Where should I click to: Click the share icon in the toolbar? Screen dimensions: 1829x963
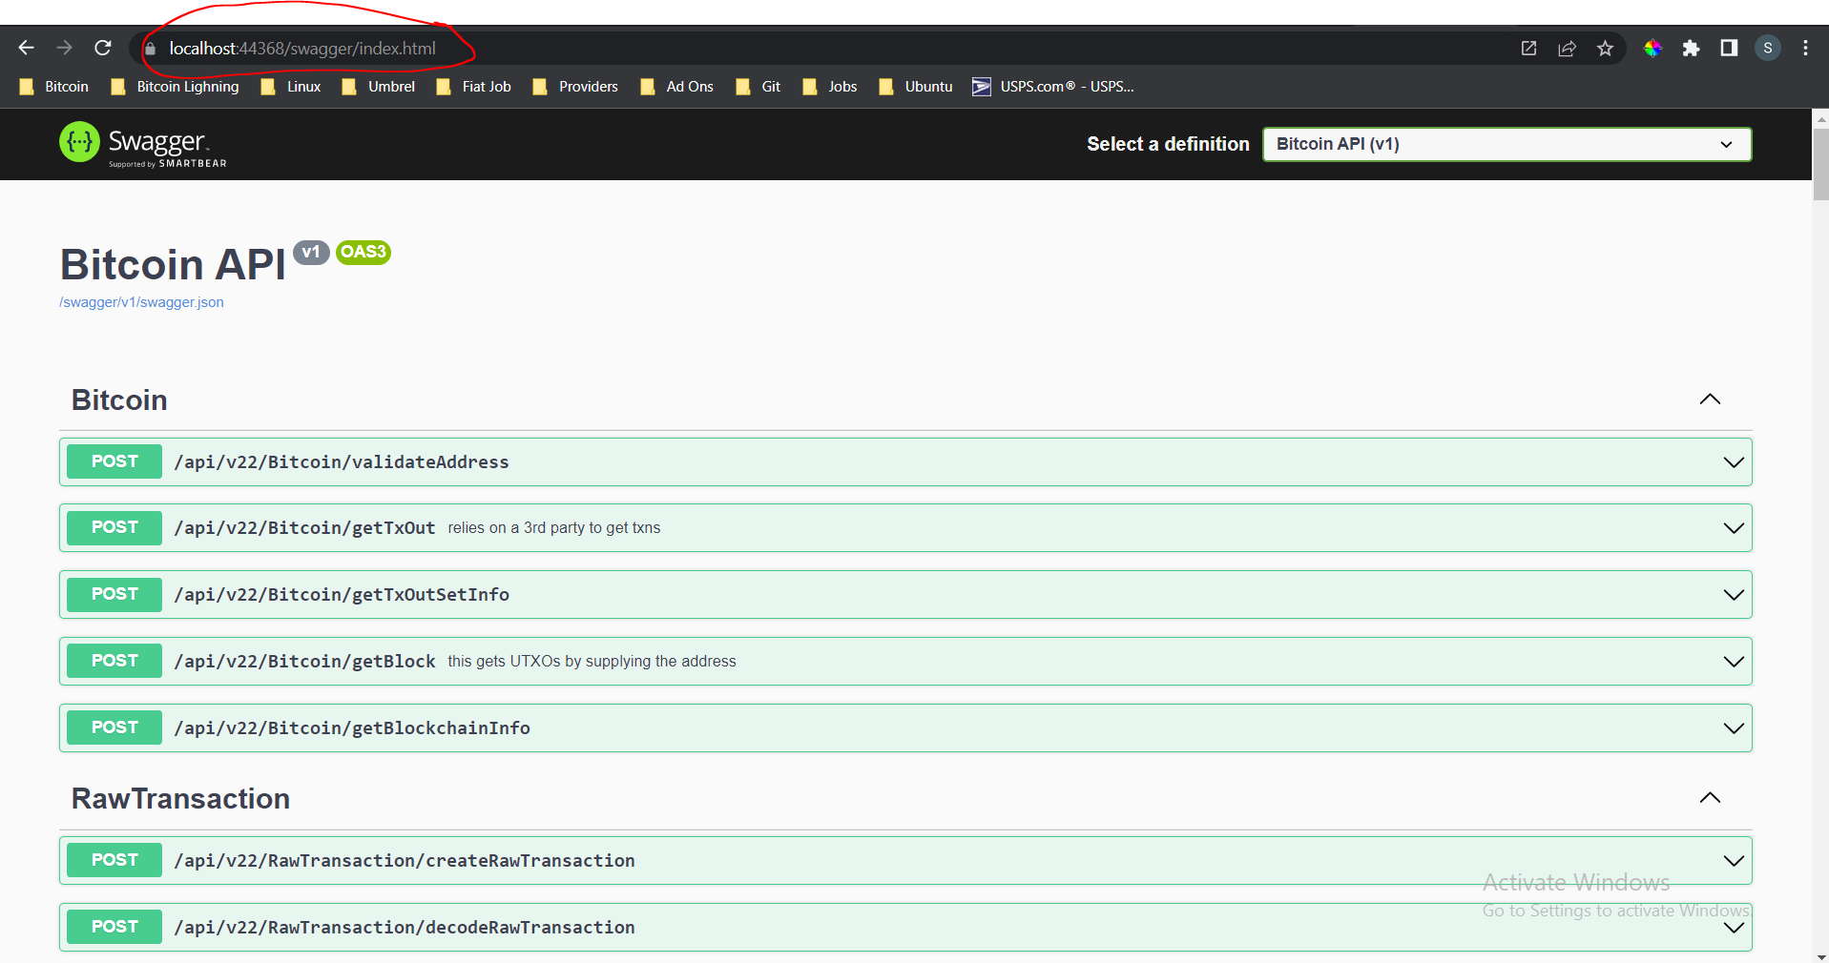tap(1567, 48)
